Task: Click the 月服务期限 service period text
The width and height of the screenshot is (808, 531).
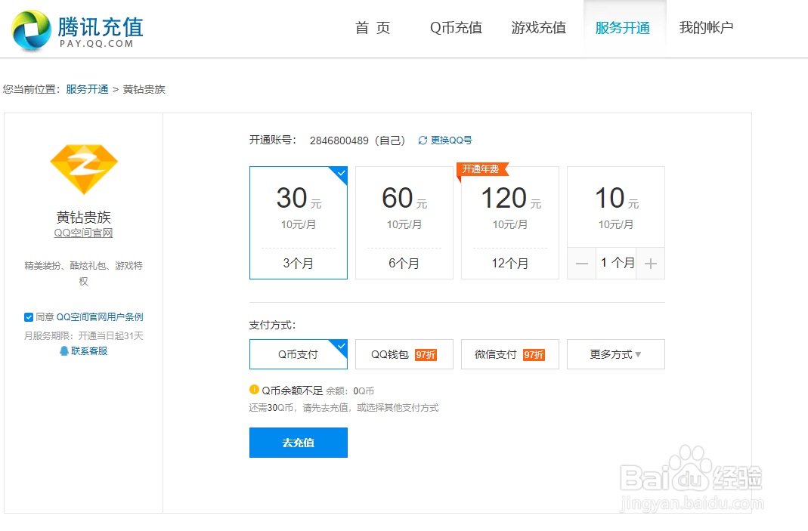Action: 83,336
